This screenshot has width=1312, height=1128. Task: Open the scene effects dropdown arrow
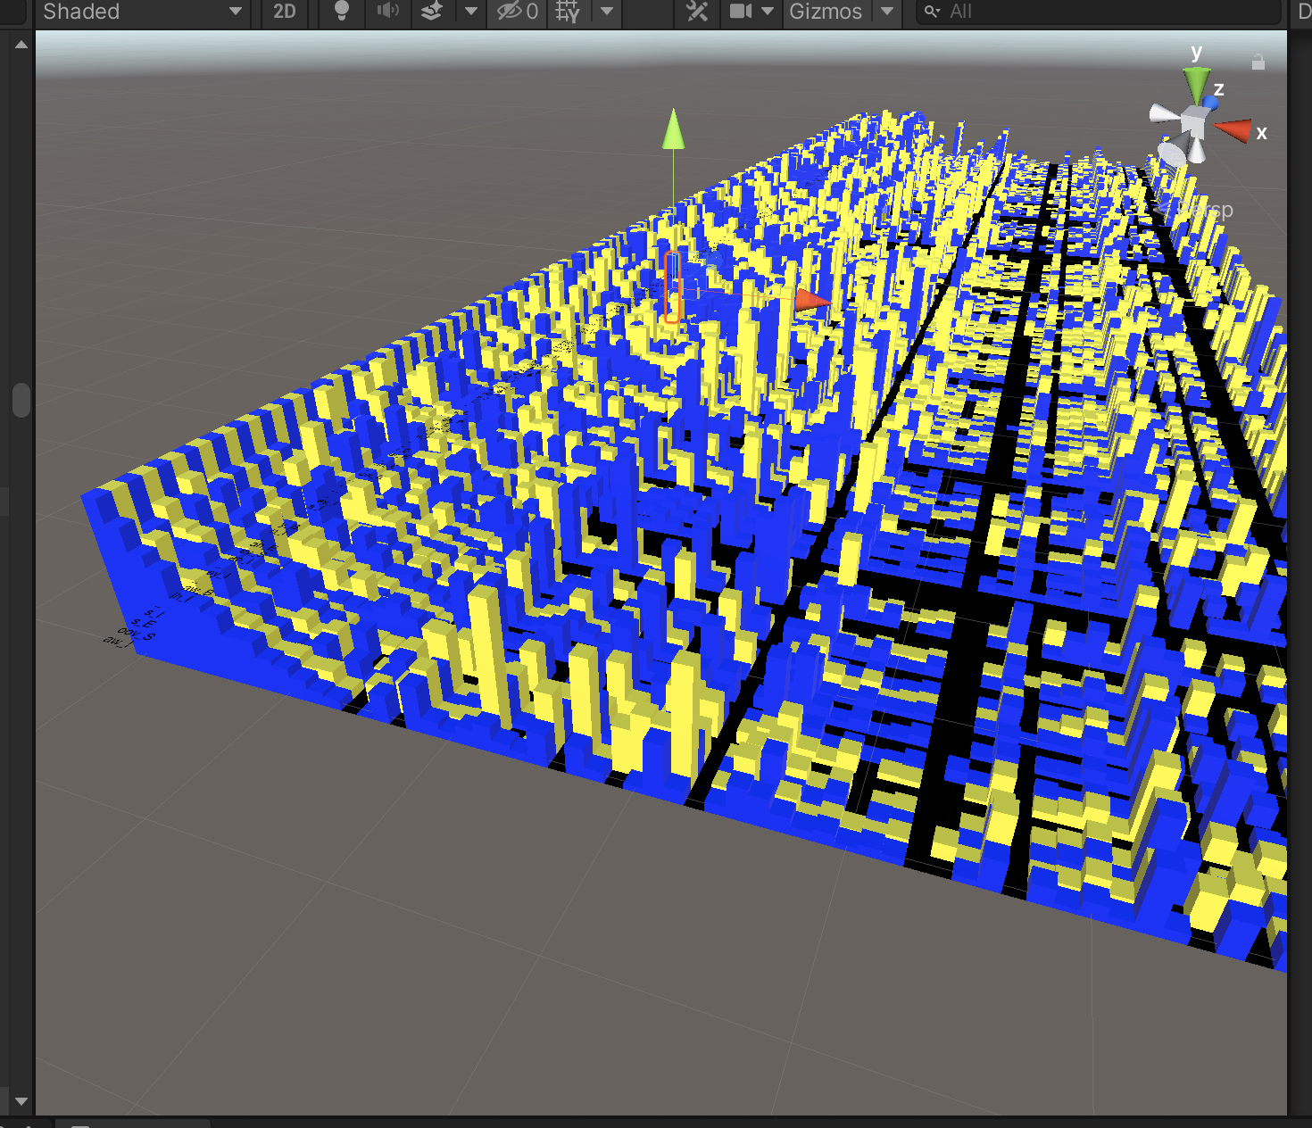tap(471, 12)
